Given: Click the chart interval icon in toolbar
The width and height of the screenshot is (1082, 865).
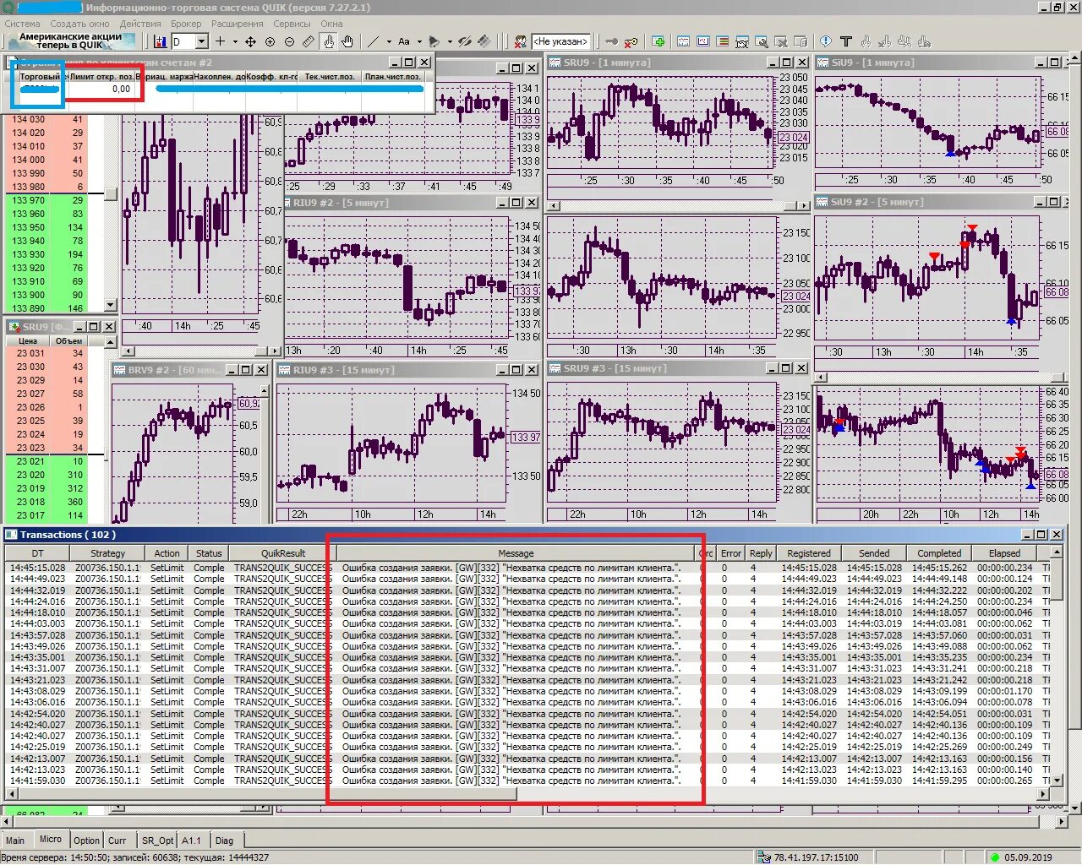Looking at the screenshot, I should pyautogui.click(x=161, y=41).
